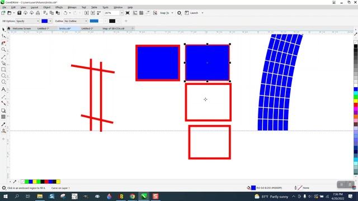Pick yellow swatch at end of document palette

(58, 181)
